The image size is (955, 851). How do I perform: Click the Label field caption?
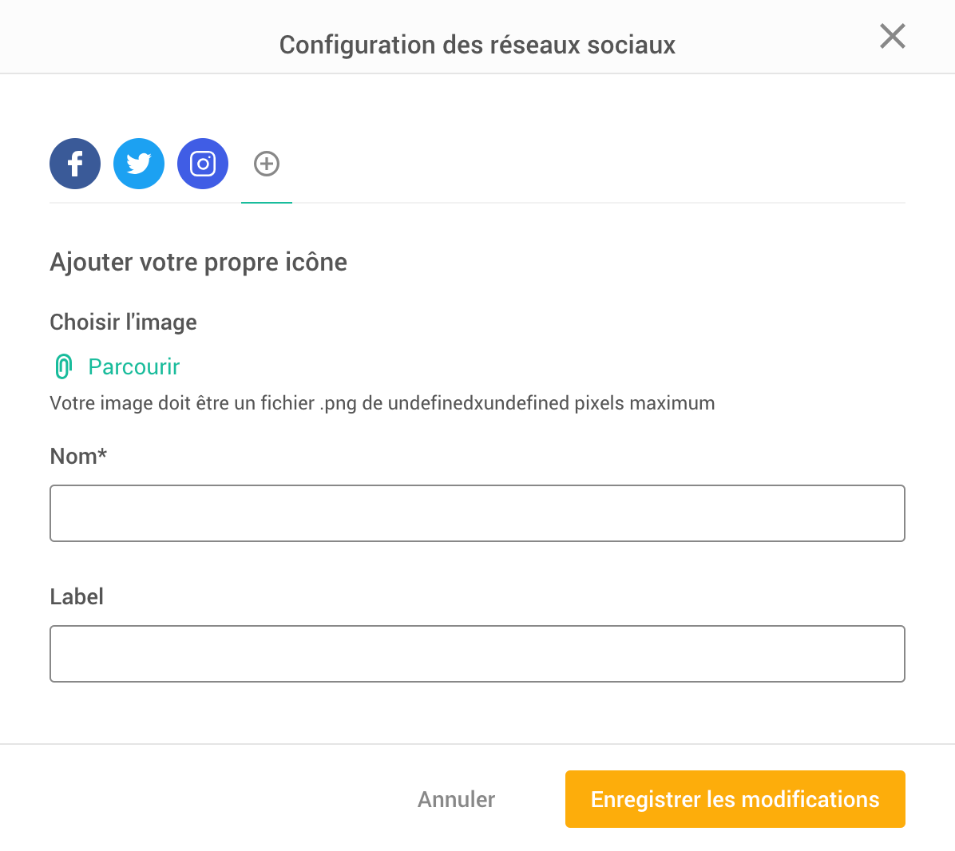pos(77,596)
